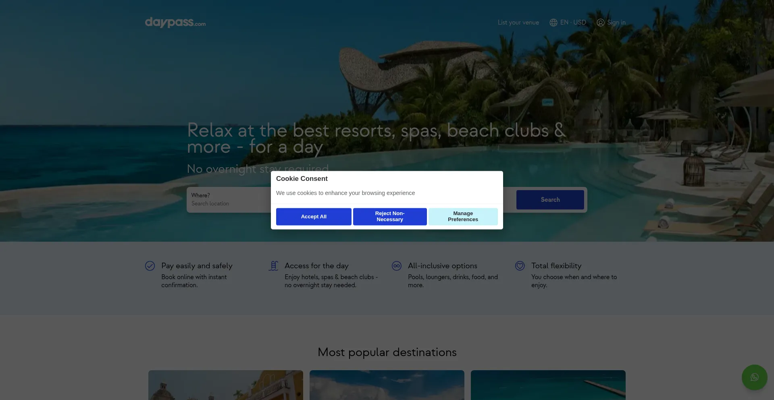Open Manage Preferences for cookies

[463, 217]
